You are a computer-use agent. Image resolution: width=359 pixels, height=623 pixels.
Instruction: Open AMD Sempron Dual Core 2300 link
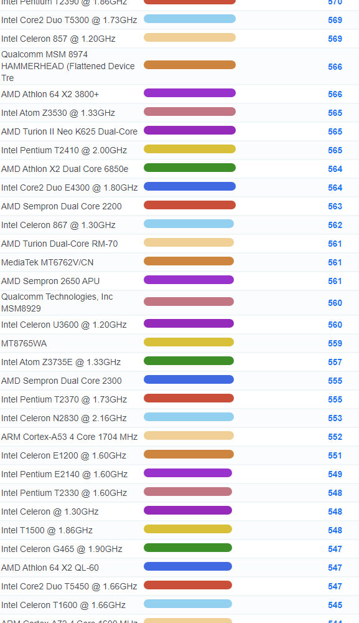coord(62,381)
